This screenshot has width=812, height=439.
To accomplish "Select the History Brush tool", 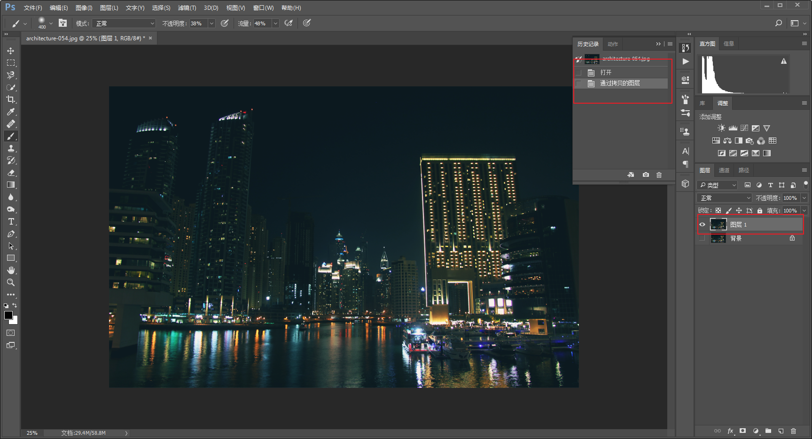I will click(x=10, y=160).
